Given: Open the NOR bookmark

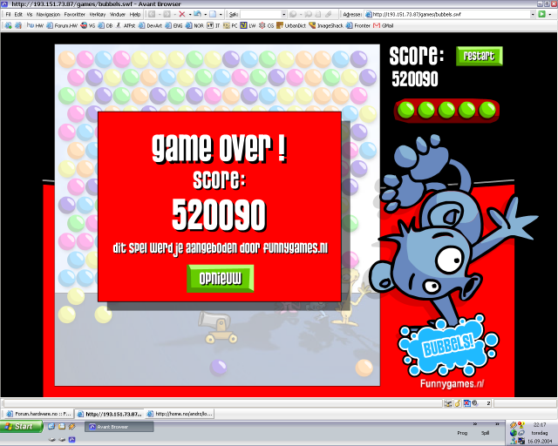Looking at the screenshot, I should (194, 25).
